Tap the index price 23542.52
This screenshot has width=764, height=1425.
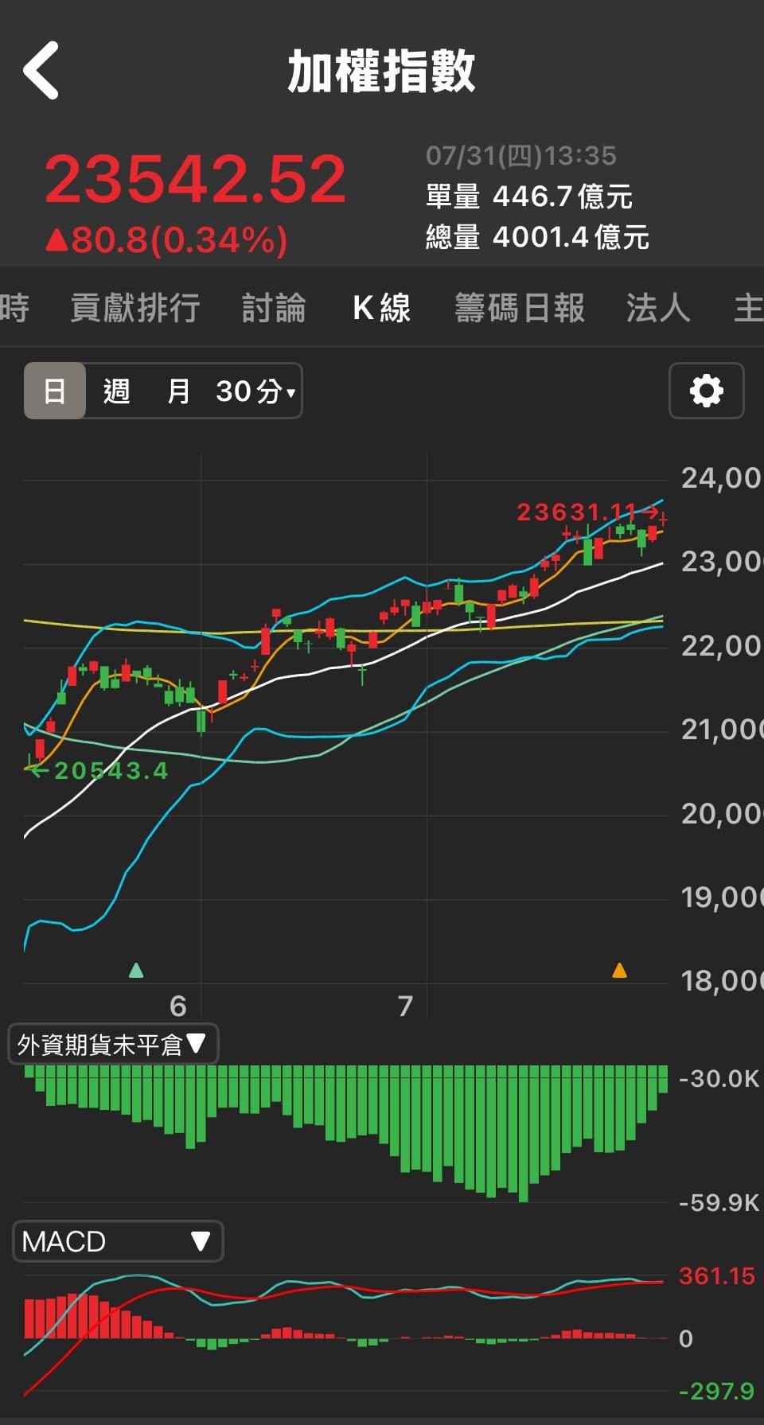[x=195, y=178]
